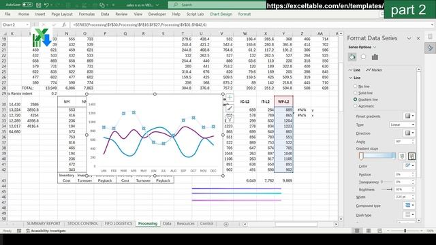Select Solid line radio option

(x=355, y=93)
